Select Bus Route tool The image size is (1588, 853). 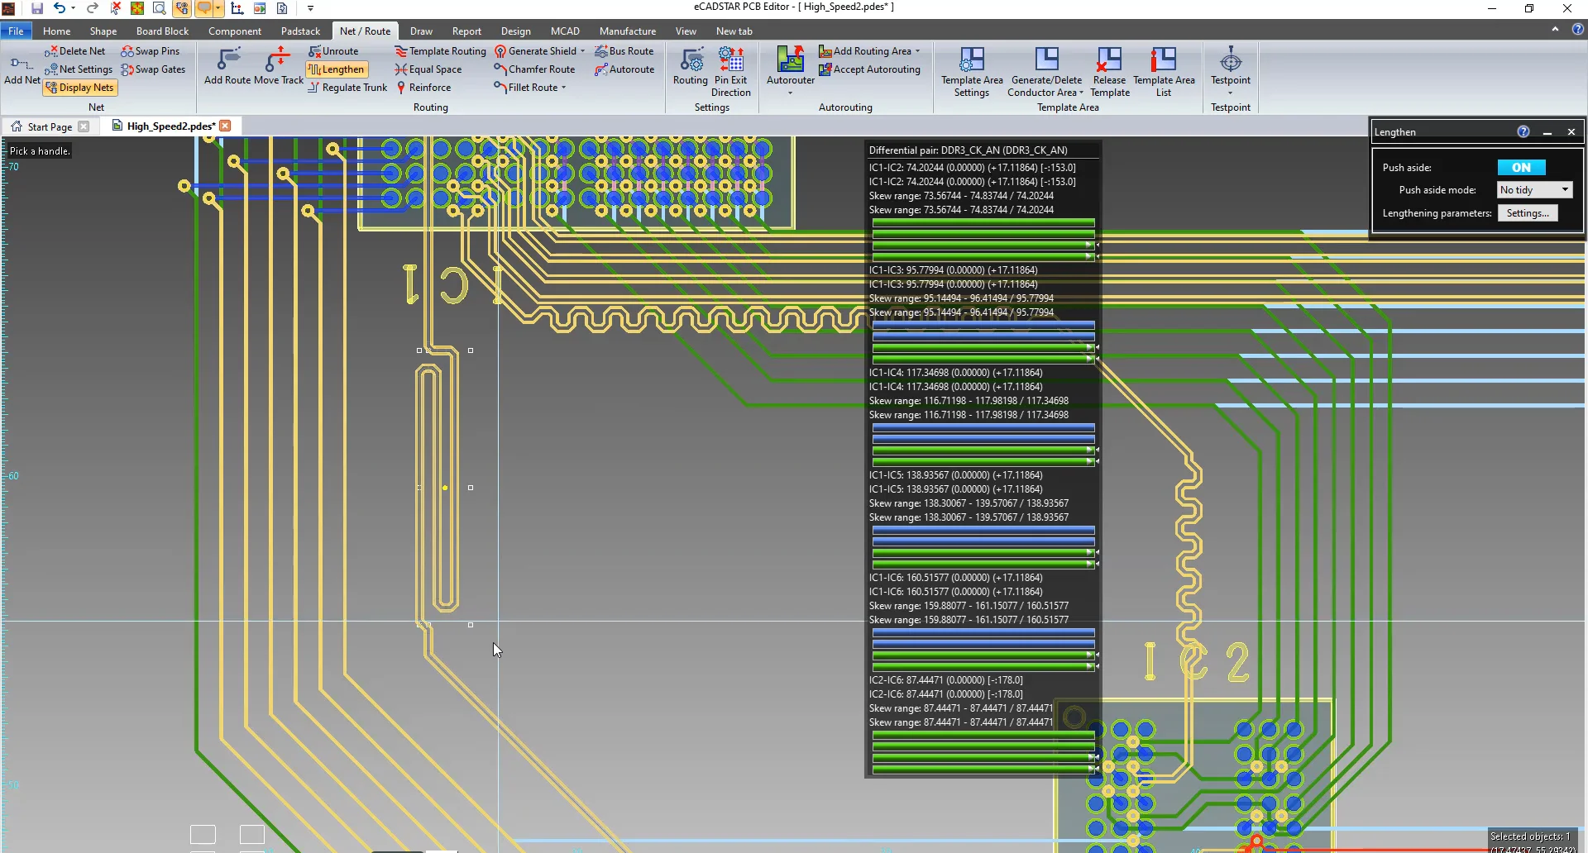point(624,51)
